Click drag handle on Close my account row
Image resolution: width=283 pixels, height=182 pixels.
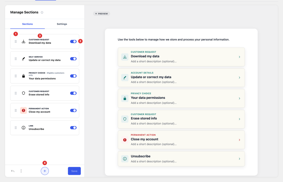(16, 110)
